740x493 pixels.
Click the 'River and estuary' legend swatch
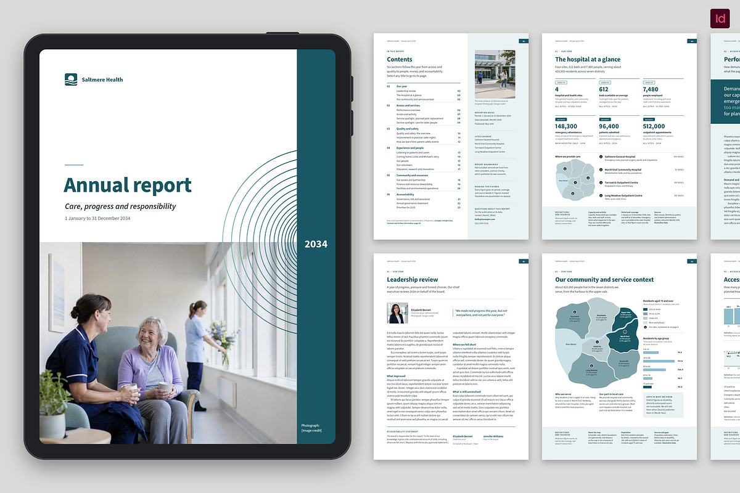click(645, 323)
